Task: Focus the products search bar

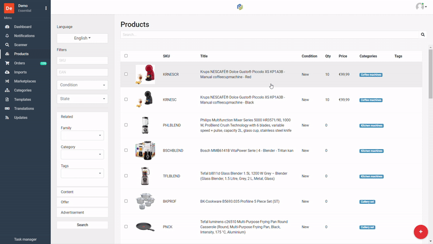Action: tap(270, 35)
